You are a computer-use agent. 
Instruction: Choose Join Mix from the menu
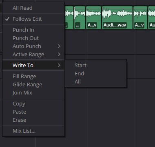coord(33,93)
